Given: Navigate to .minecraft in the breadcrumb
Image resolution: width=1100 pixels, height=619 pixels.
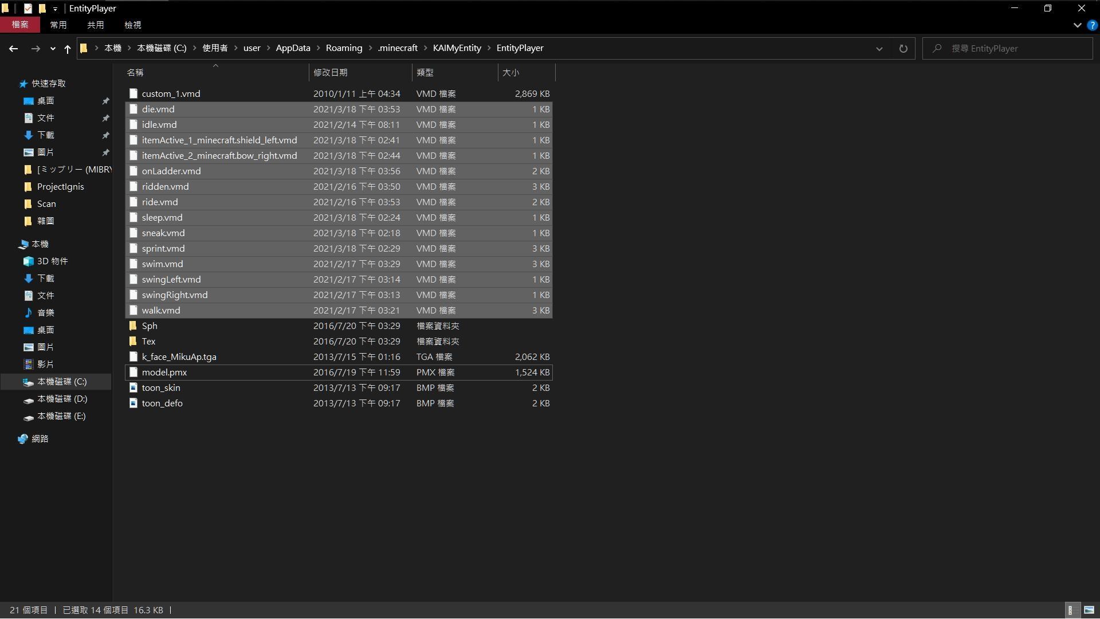Looking at the screenshot, I should point(398,48).
